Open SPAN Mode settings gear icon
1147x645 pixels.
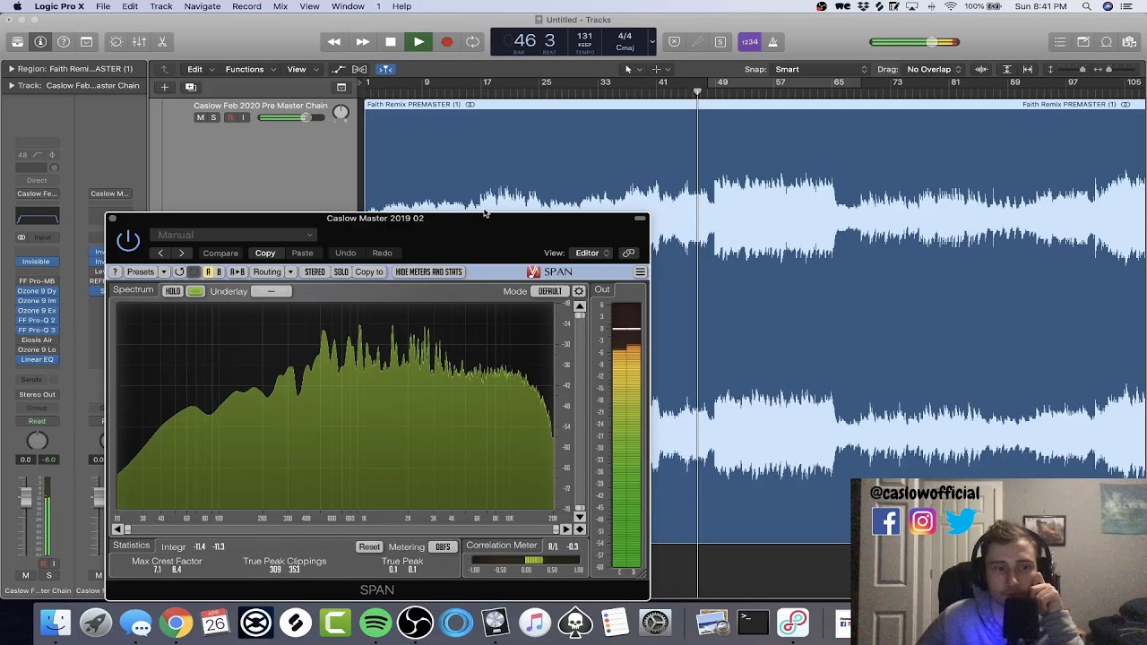(579, 291)
